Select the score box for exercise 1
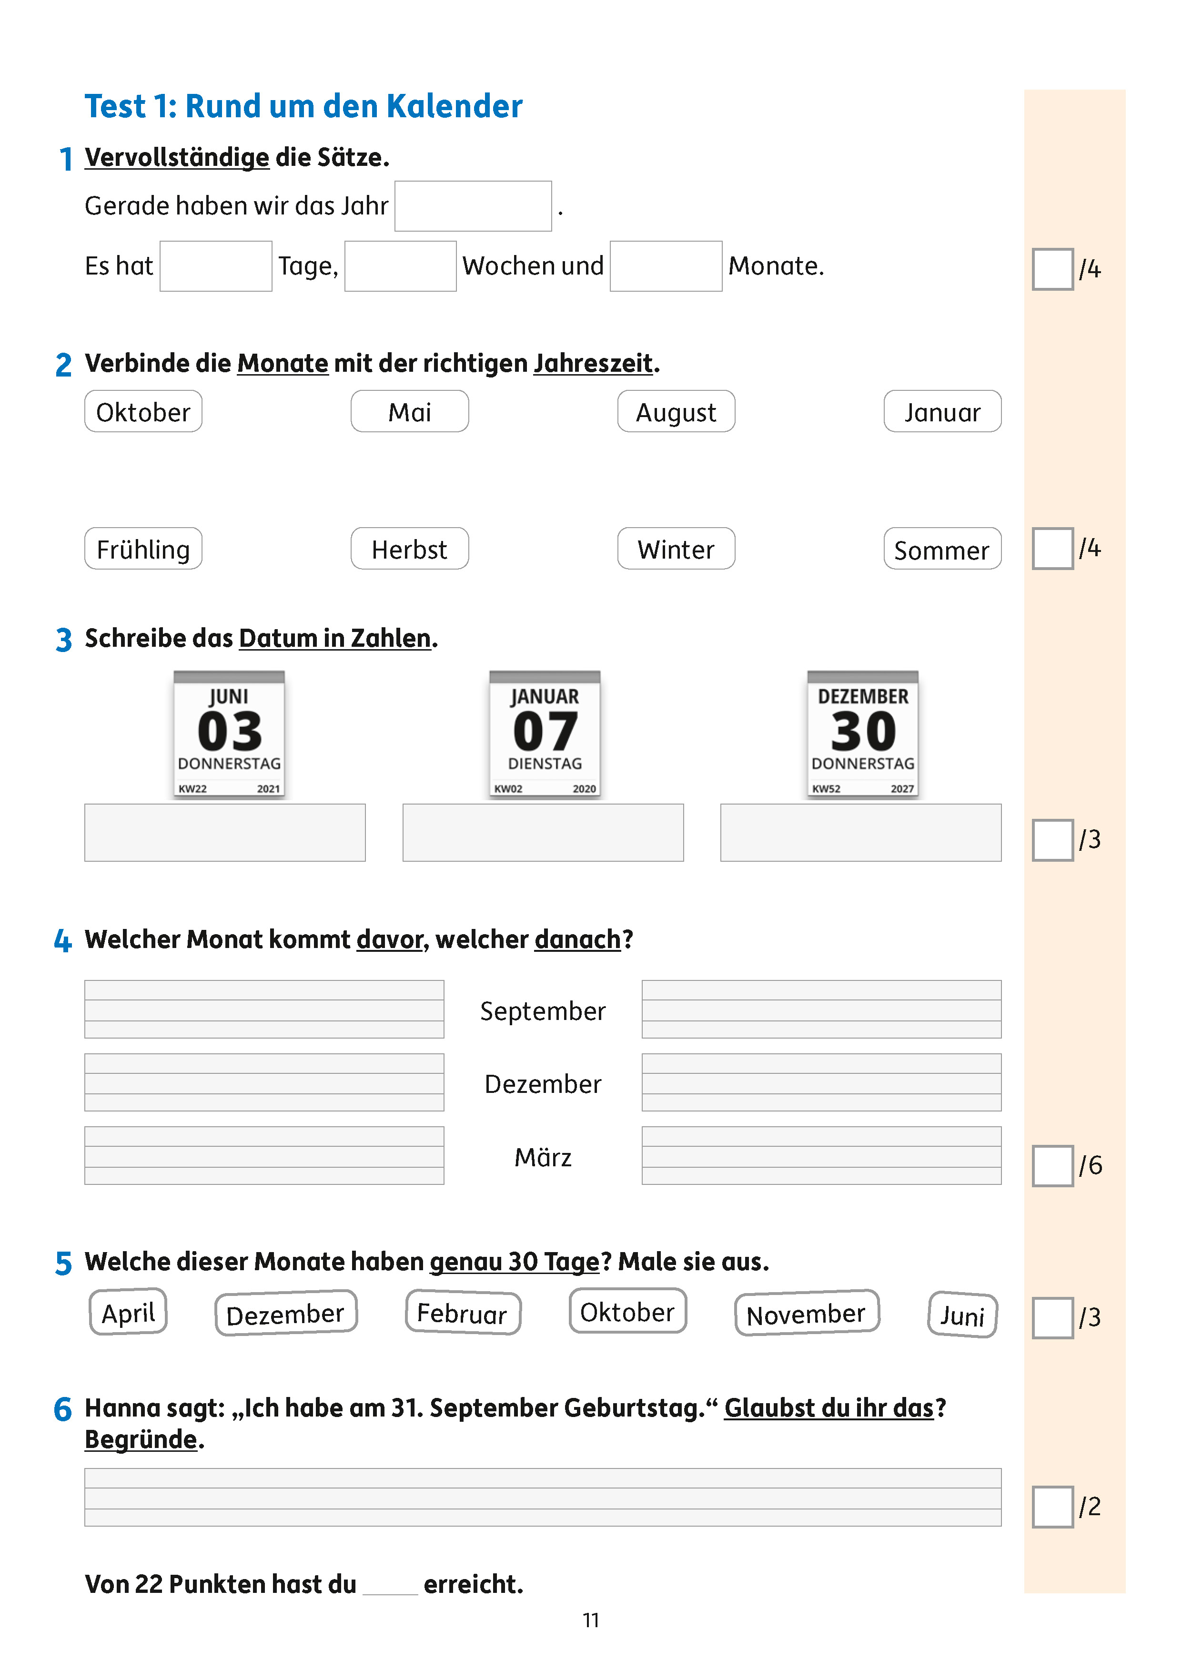The image size is (1182, 1672). (1052, 269)
